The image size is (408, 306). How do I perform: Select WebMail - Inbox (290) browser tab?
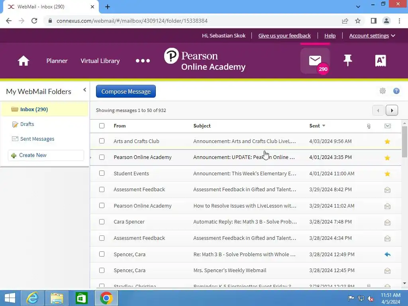point(51,7)
